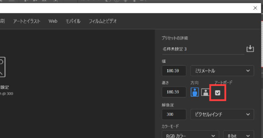Click the save document preset icon
The height and width of the screenshot is (138, 263).
pos(250,49)
